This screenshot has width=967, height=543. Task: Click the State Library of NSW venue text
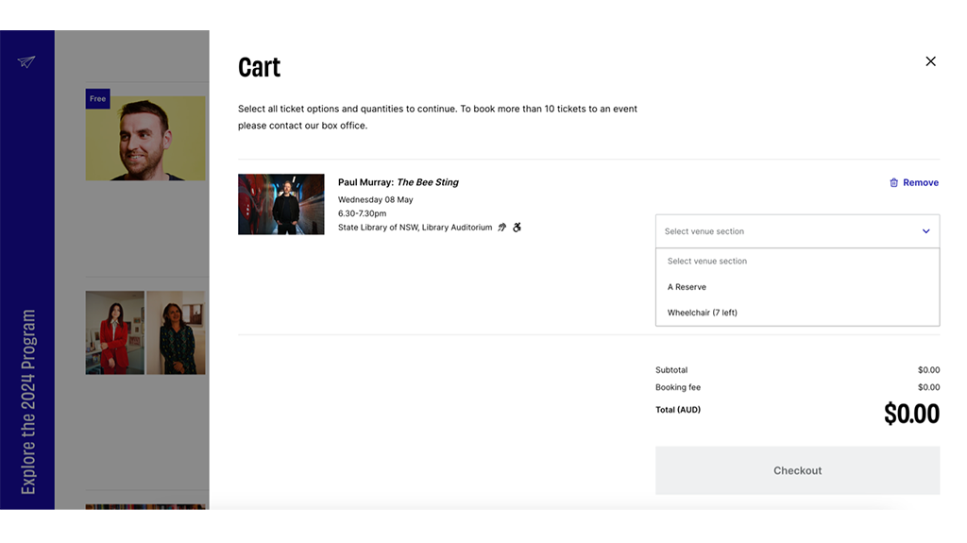(x=415, y=228)
